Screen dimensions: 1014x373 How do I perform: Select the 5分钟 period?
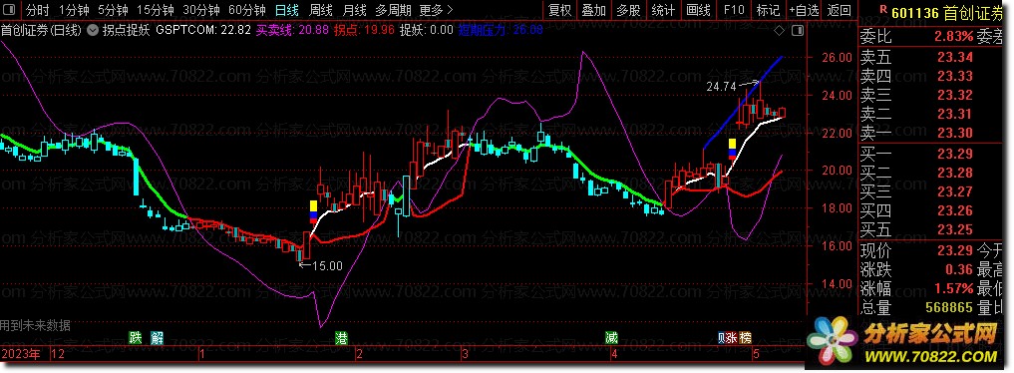(x=114, y=10)
